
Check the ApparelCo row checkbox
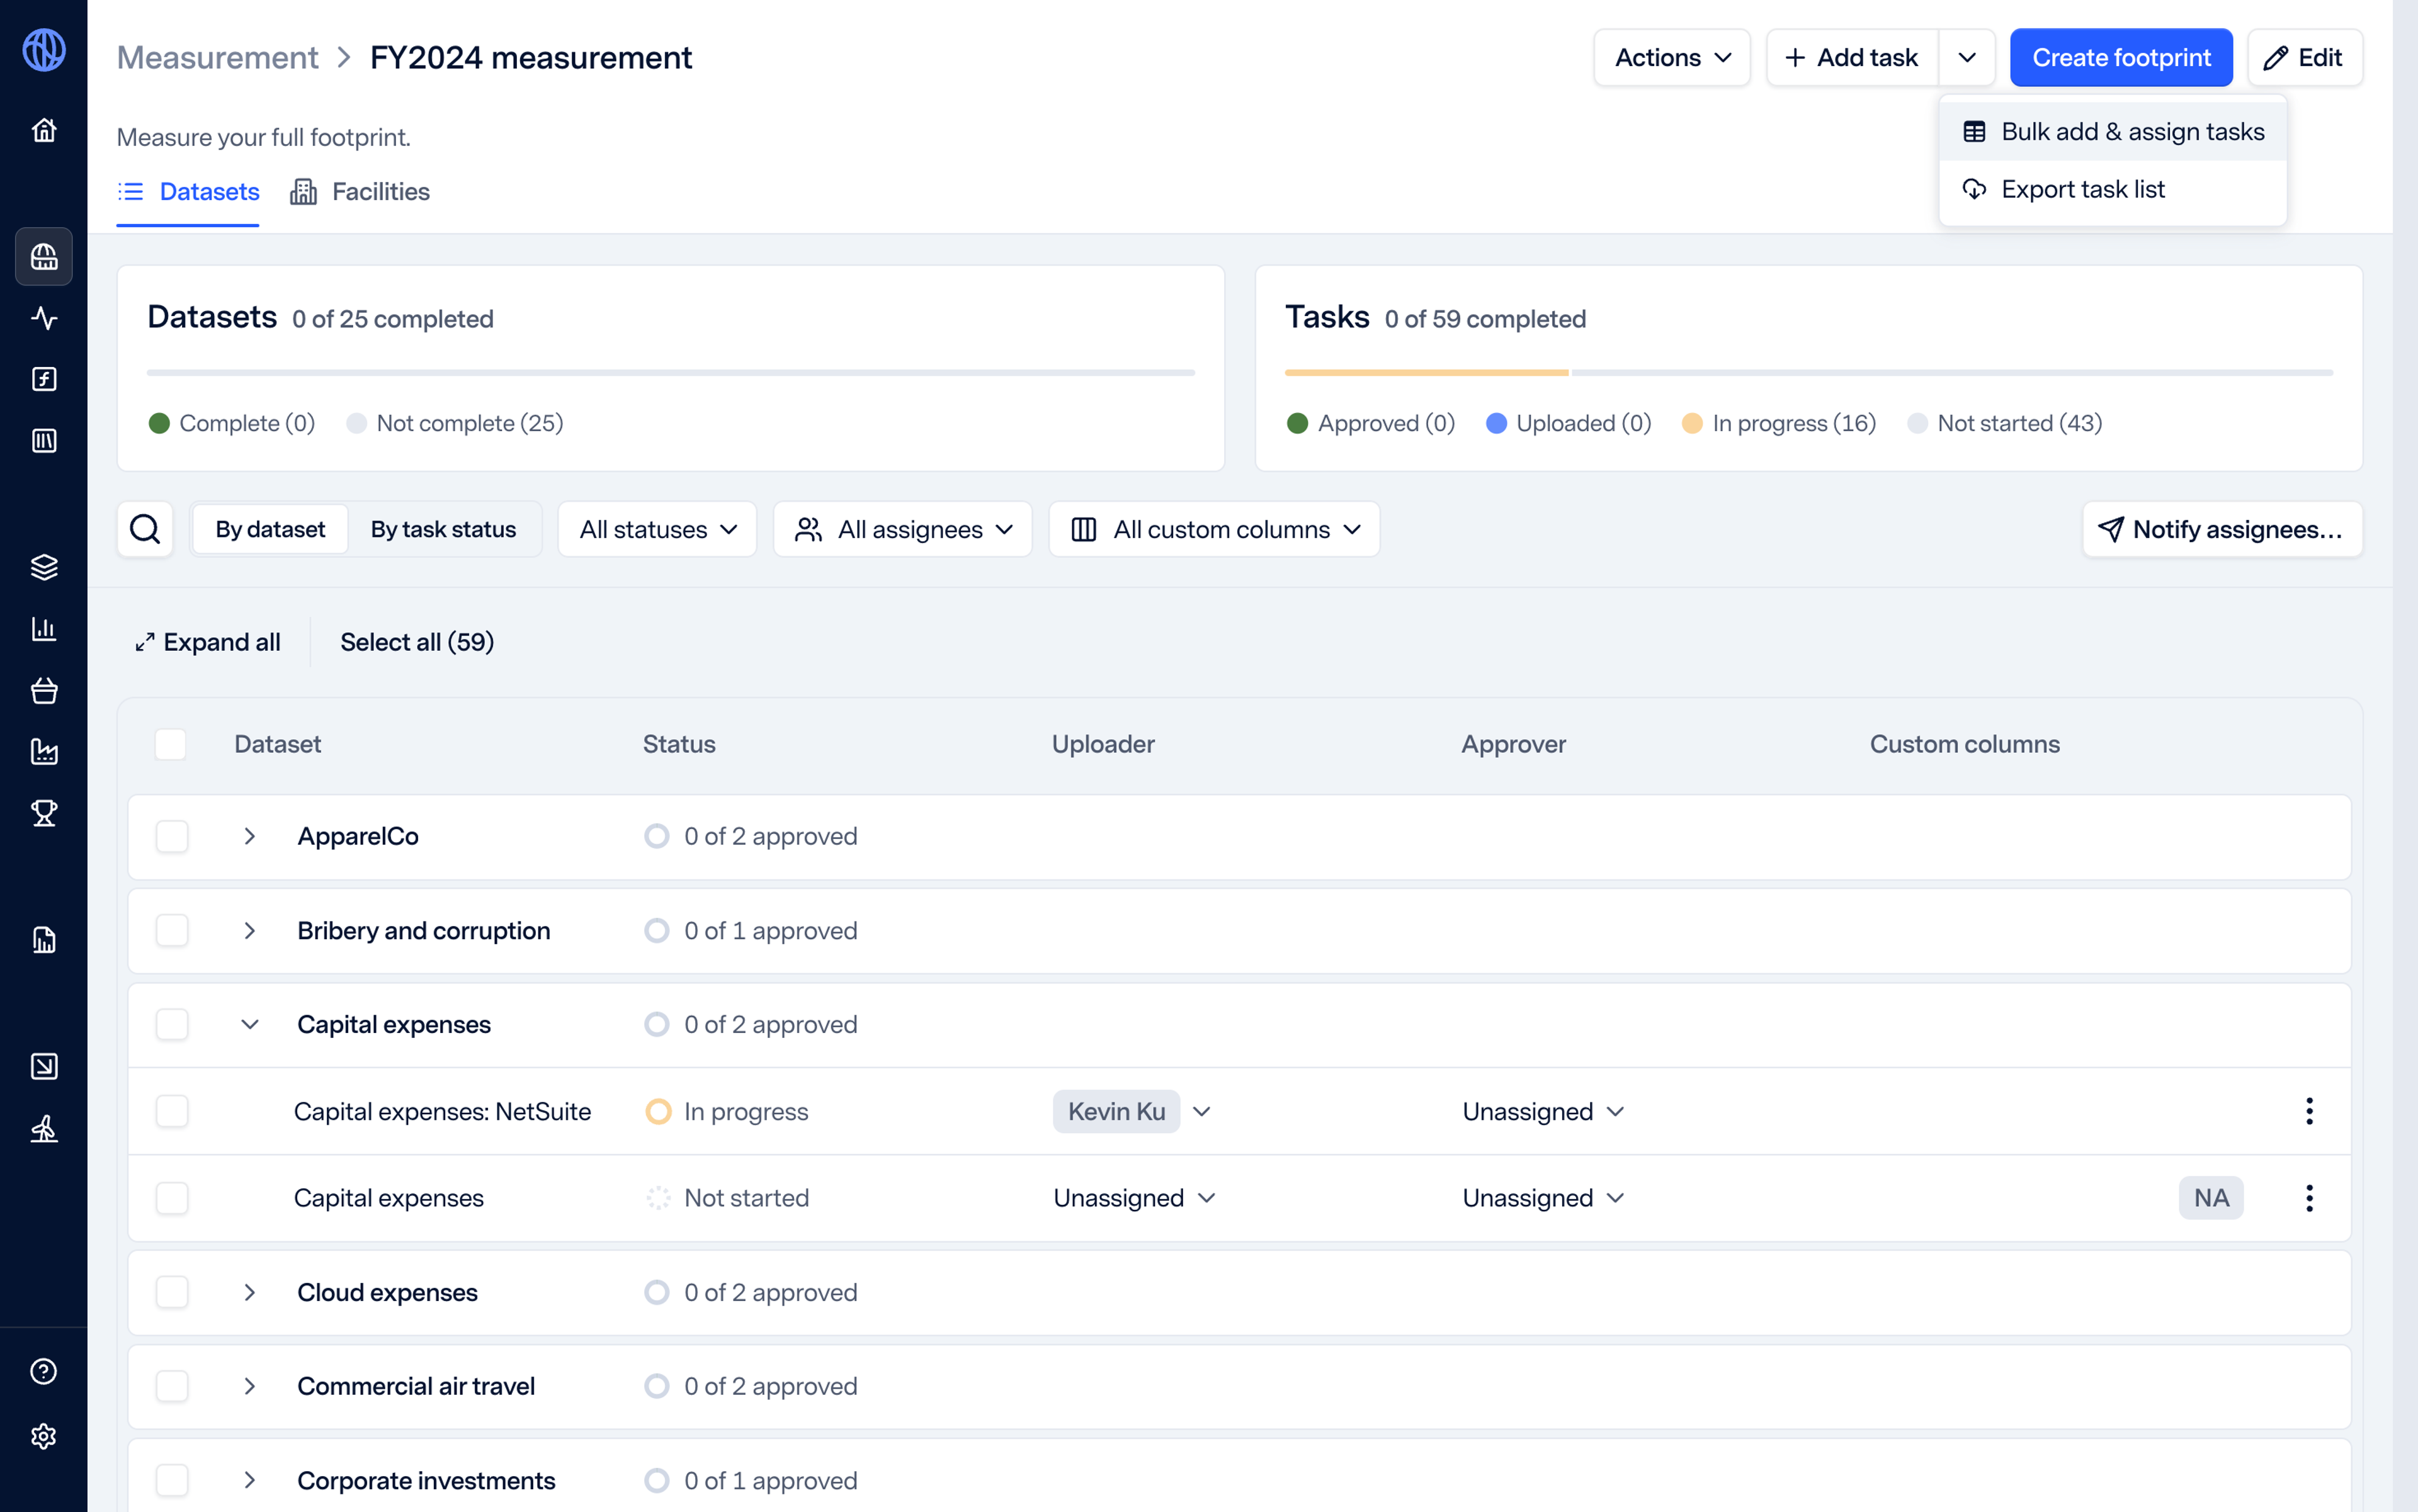click(172, 836)
